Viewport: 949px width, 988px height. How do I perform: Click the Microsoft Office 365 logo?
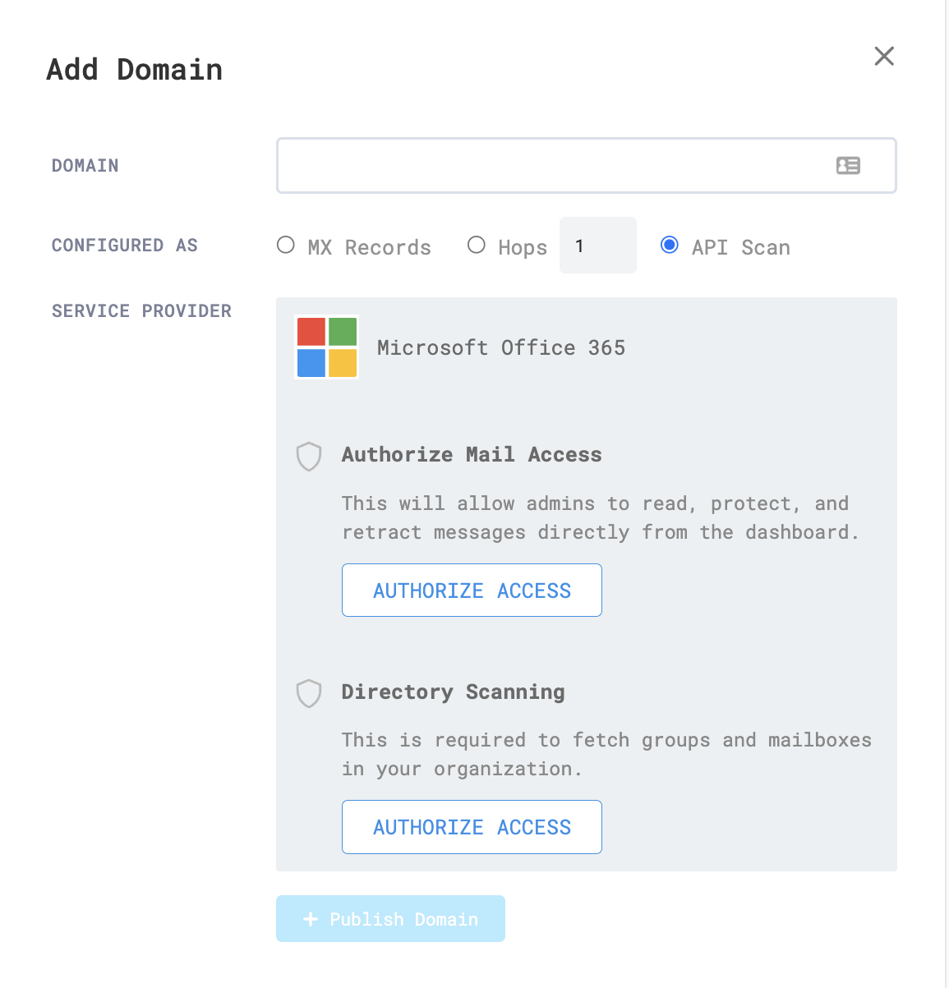[x=326, y=347]
